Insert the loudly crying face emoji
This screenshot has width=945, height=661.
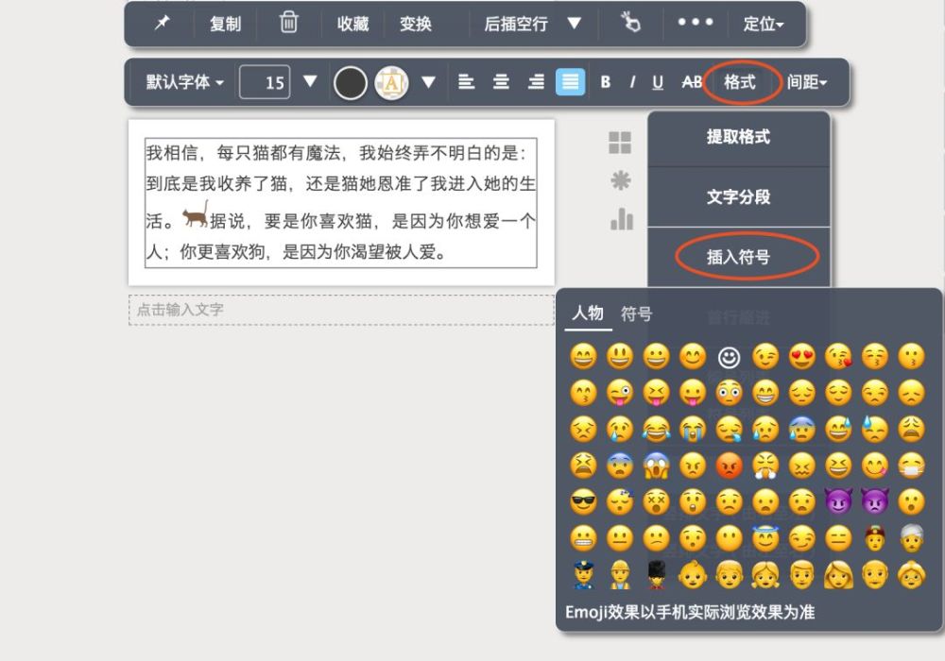(x=693, y=429)
